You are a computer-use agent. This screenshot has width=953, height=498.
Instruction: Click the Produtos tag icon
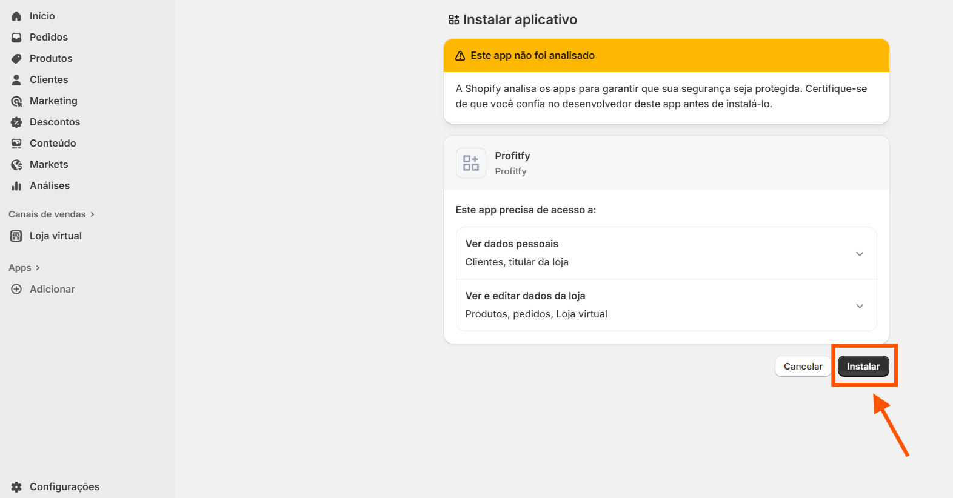click(x=16, y=59)
